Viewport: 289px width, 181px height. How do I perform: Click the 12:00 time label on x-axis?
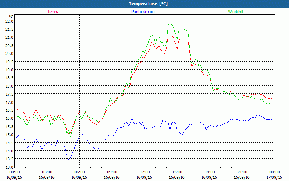145,172
